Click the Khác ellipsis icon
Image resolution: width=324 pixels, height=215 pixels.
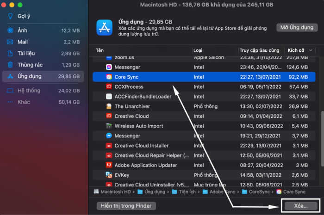[x=10, y=102]
